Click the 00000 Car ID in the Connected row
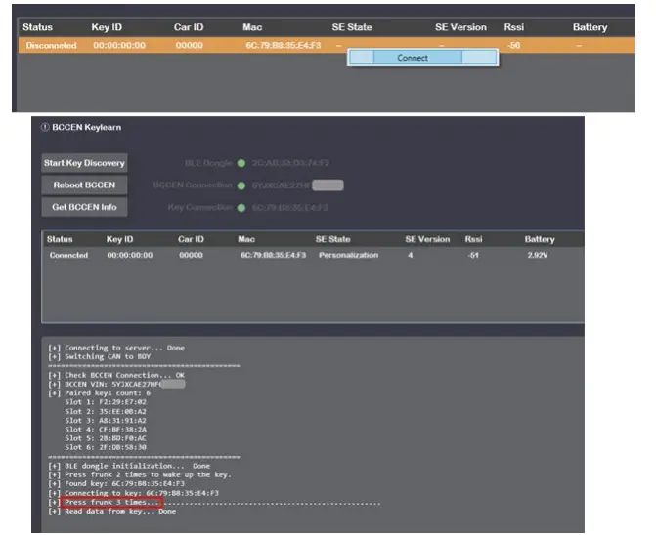 click(x=192, y=255)
